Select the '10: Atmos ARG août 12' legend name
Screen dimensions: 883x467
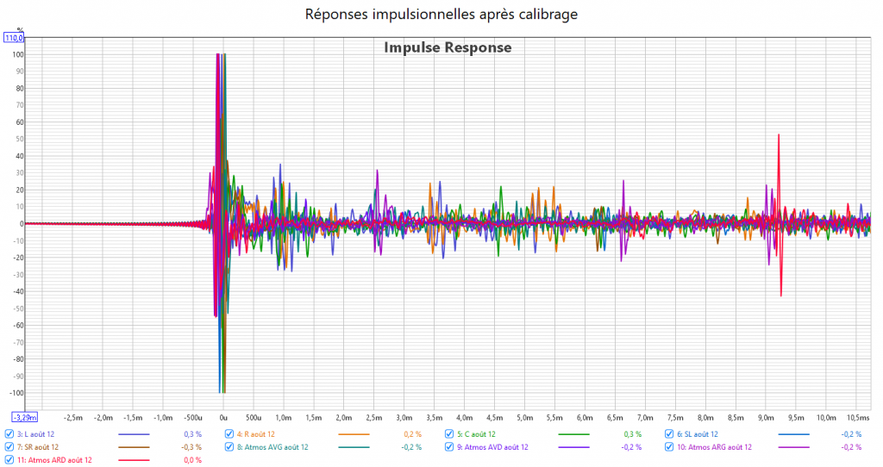[714, 447]
